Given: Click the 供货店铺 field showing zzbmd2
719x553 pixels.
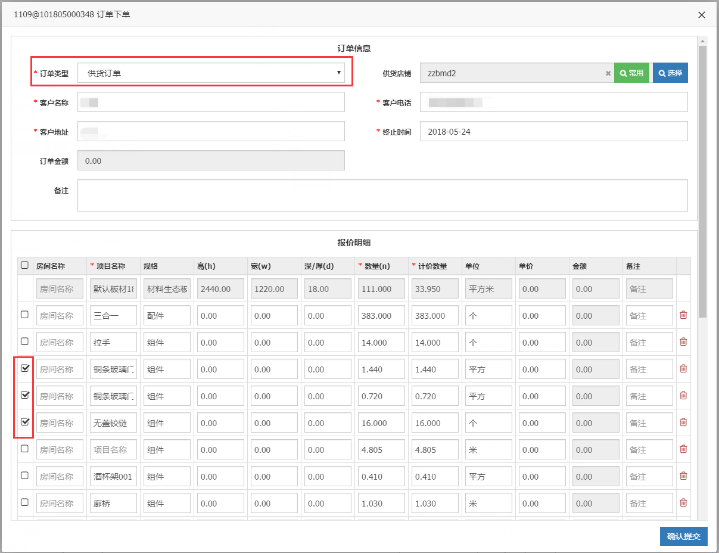Looking at the screenshot, I should pos(517,73).
